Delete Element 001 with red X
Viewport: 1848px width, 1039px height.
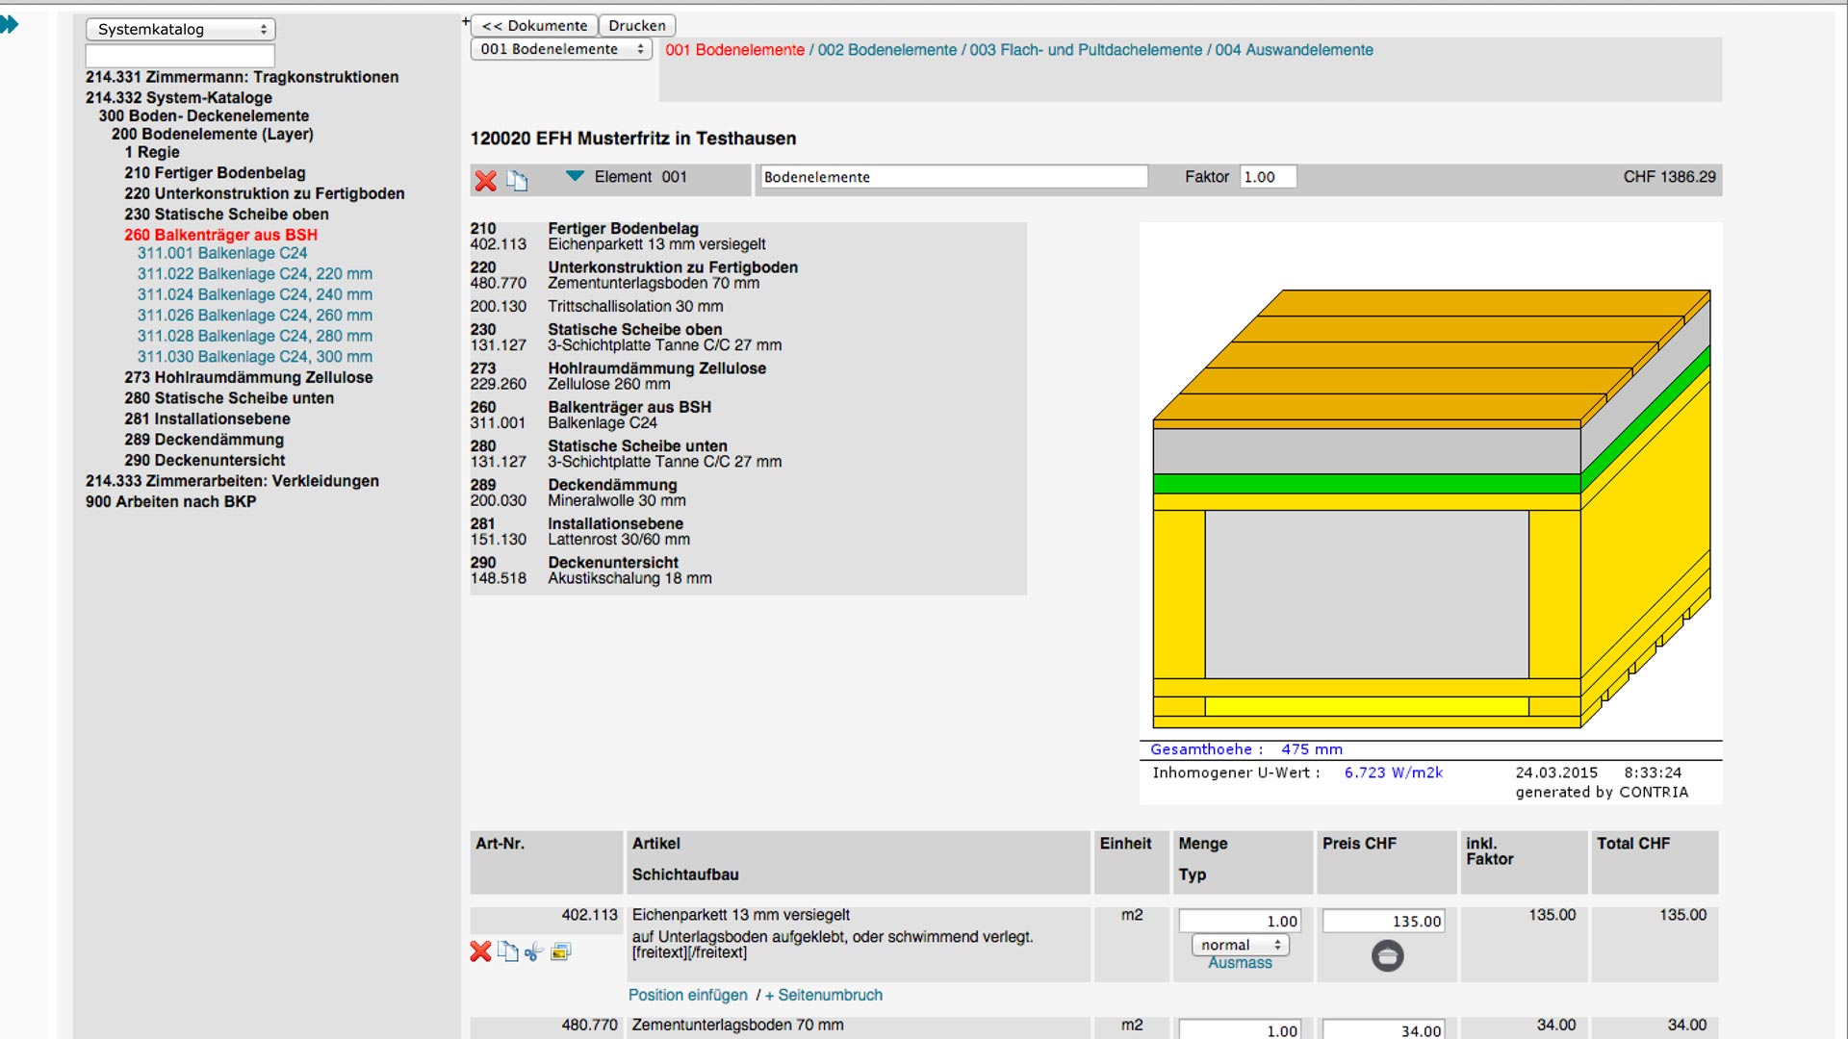tap(486, 180)
